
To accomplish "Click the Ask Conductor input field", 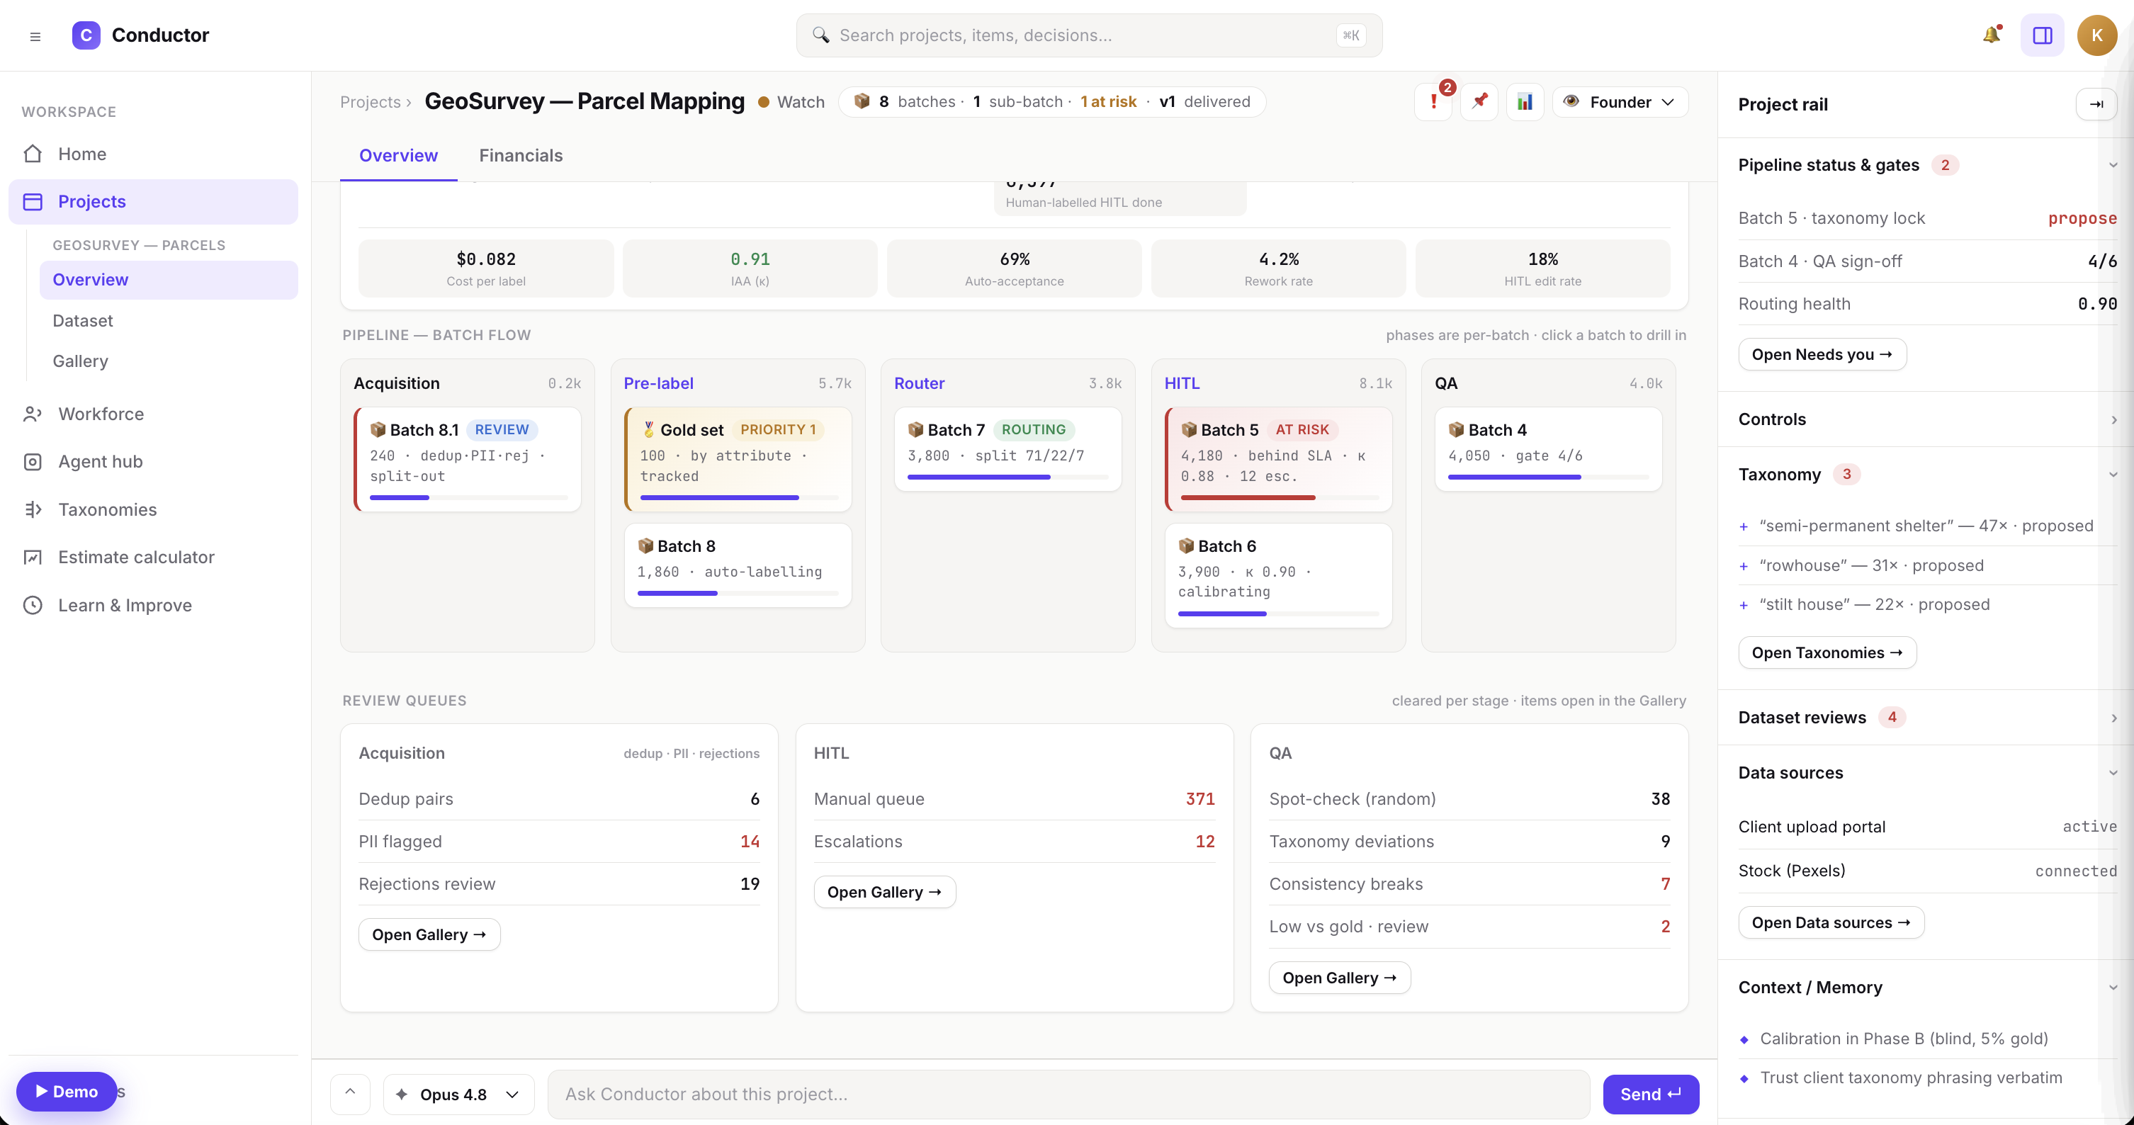I will tap(1068, 1095).
